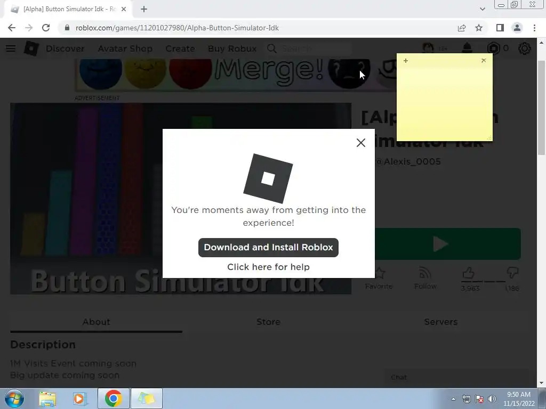The width and height of the screenshot is (546, 409).
Task: Open the Discover page
Action: (x=65, y=48)
